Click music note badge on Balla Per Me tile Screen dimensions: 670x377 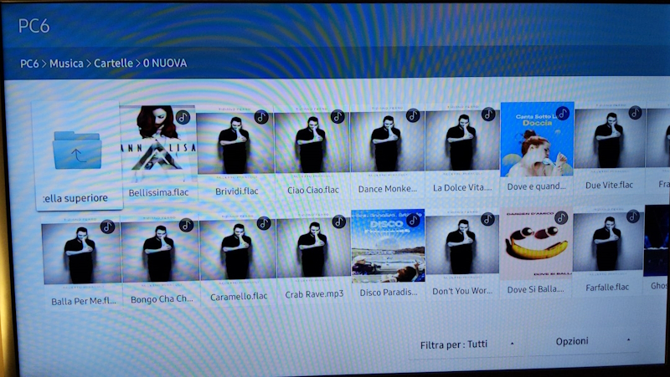click(107, 227)
